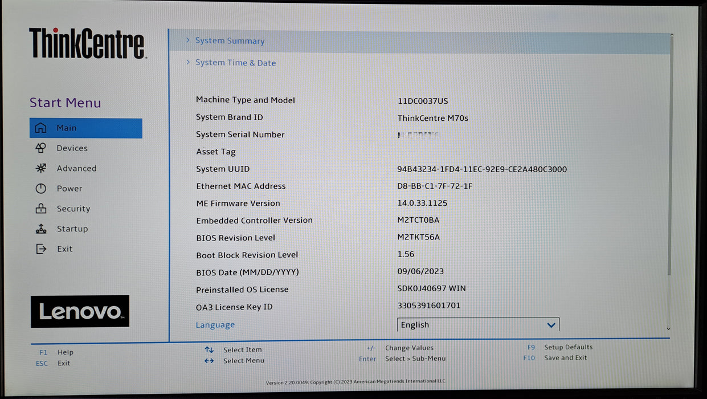This screenshot has width=707, height=399.
Task: Click the Machine Type value 11DC0037US
Action: (x=423, y=101)
